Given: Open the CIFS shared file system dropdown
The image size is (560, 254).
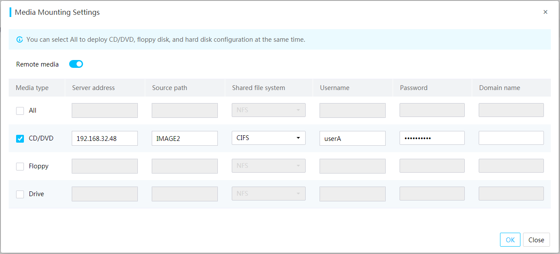Looking at the screenshot, I should (x=269, y=138).
